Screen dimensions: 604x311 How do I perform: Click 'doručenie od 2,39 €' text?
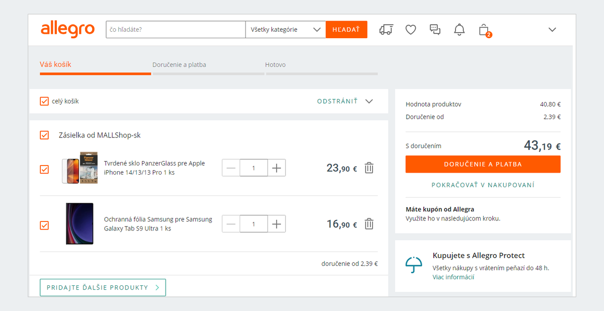350,263
